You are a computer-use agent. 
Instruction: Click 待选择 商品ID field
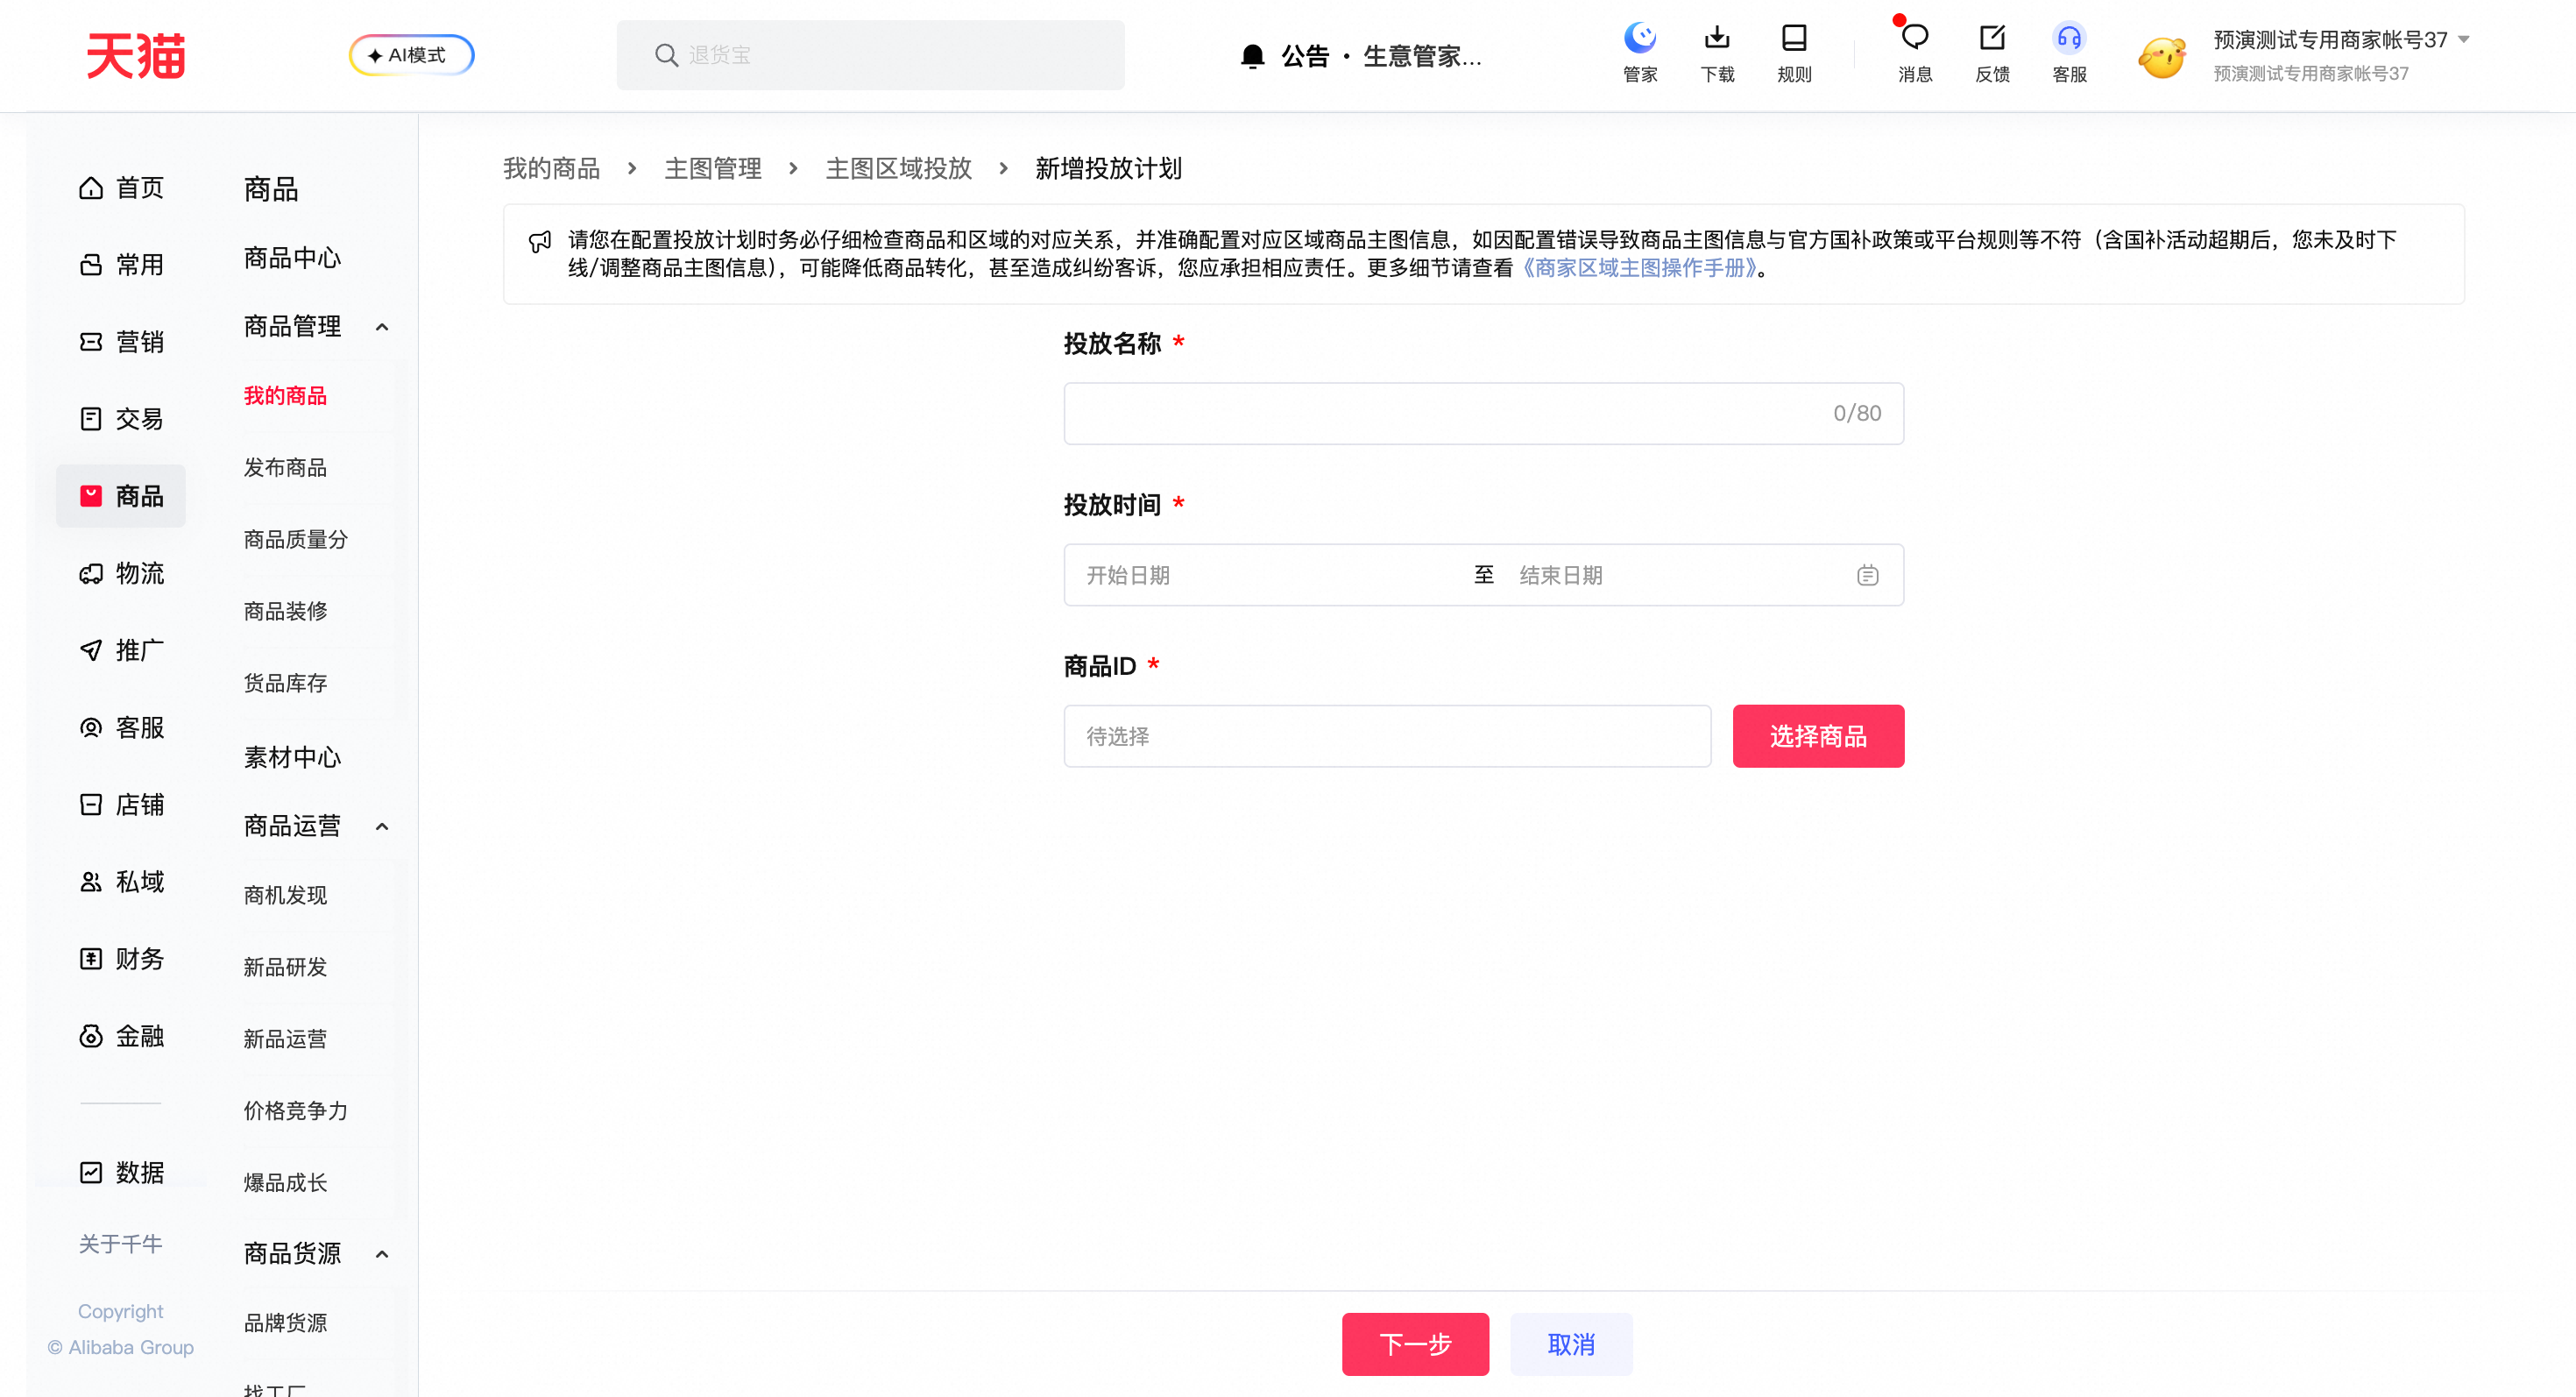pyautogui.click(x=1387, y=736)
